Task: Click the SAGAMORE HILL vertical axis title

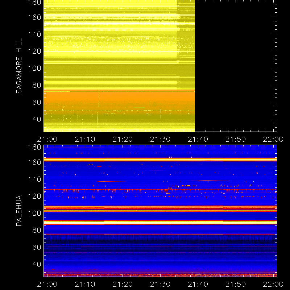Action: pos(19,66)
